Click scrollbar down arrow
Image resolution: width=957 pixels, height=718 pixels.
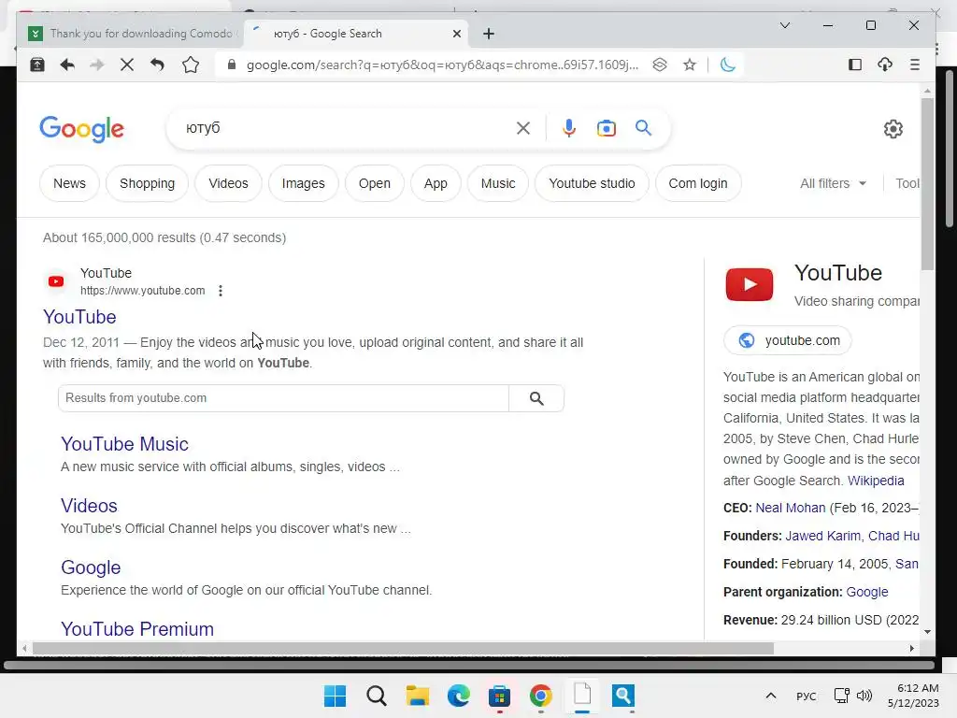tap(928, 632)
